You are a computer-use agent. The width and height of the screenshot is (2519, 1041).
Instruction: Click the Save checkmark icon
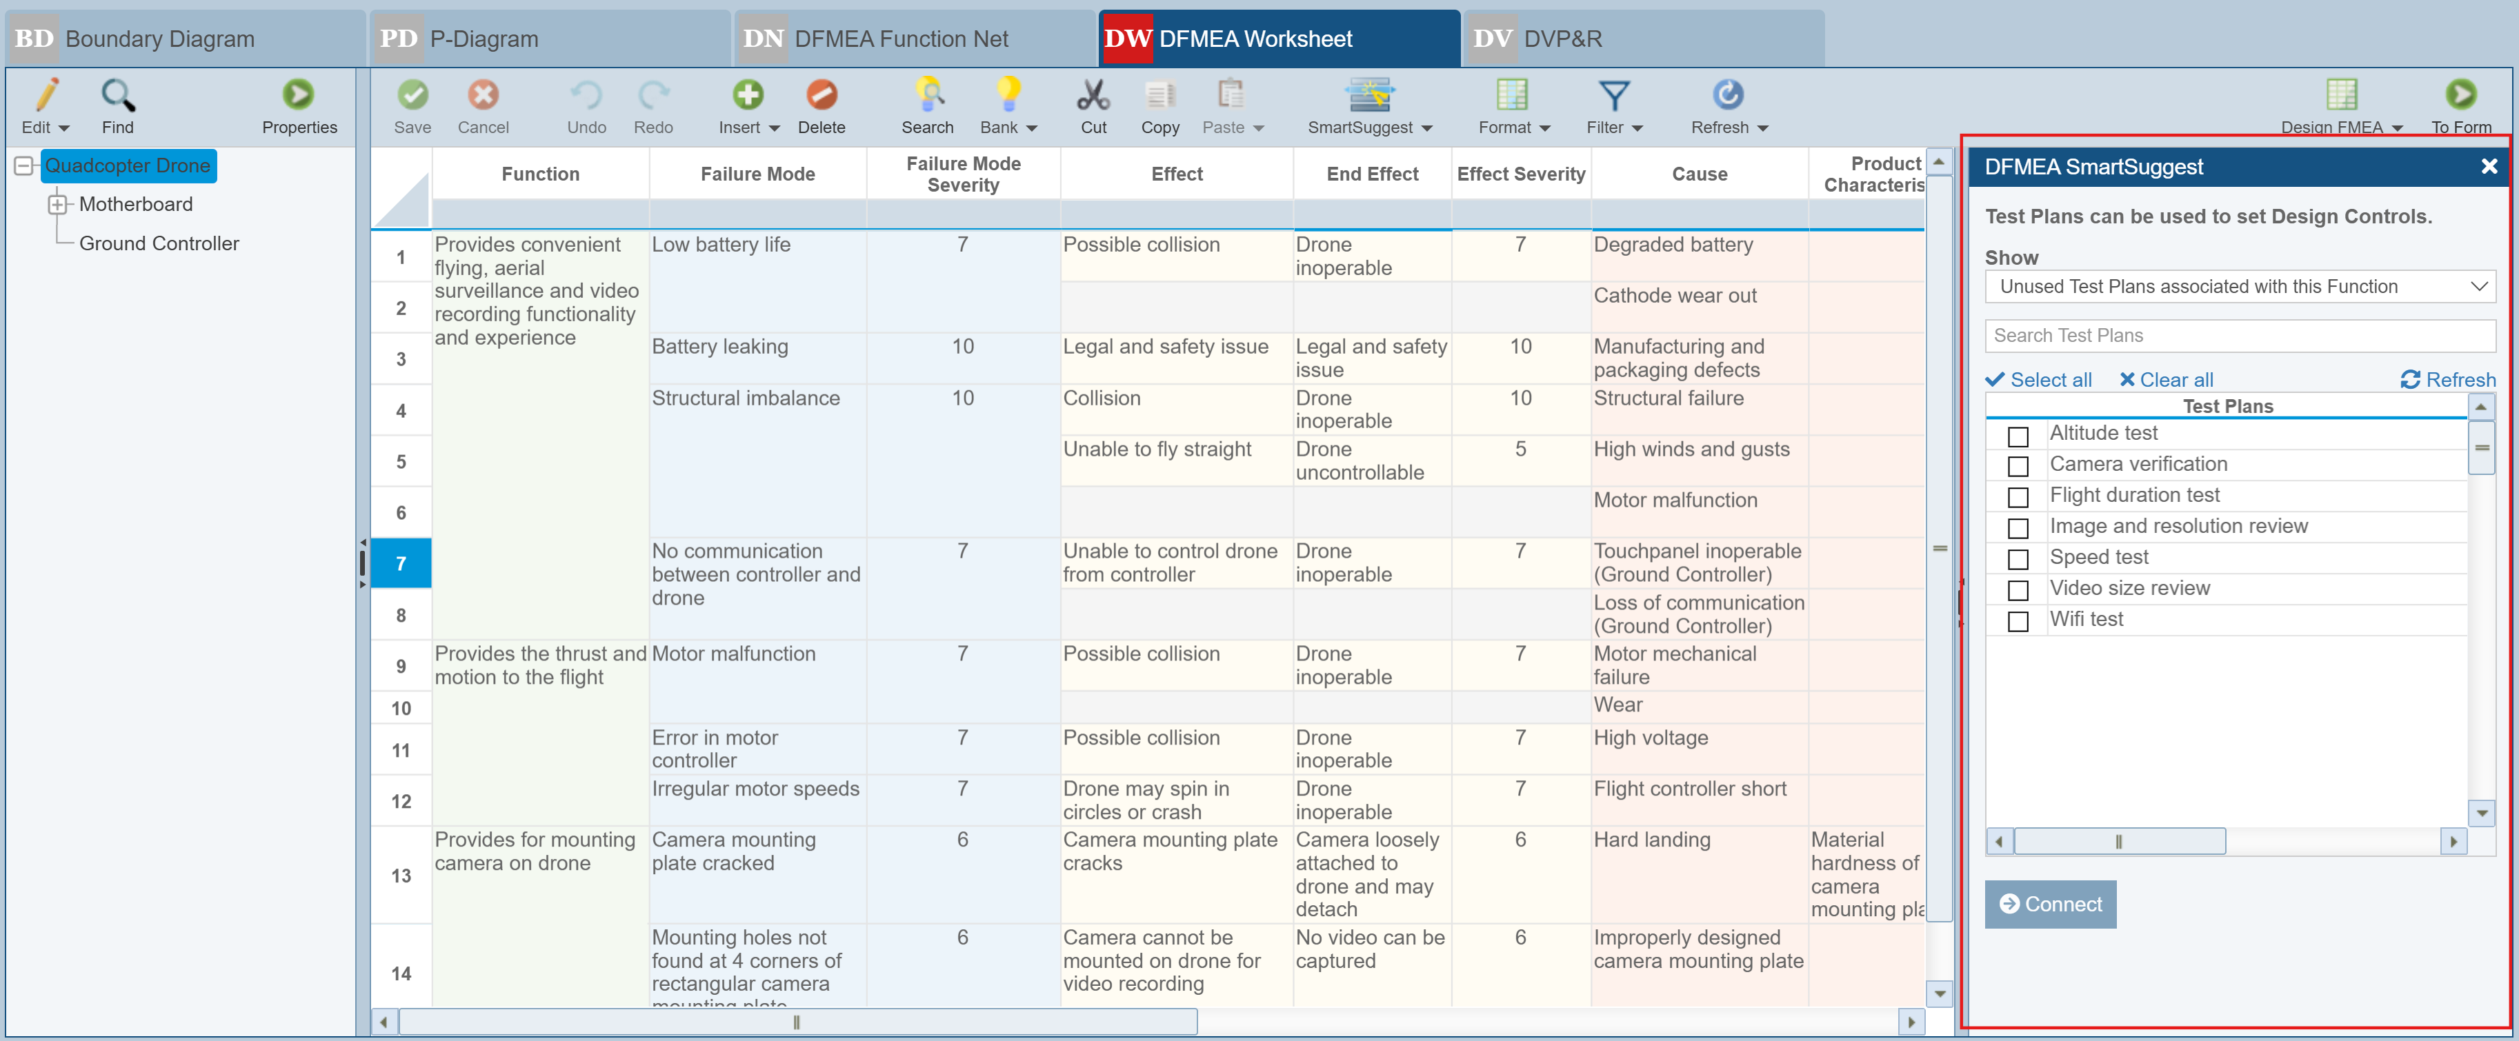(x=412, y=96)
